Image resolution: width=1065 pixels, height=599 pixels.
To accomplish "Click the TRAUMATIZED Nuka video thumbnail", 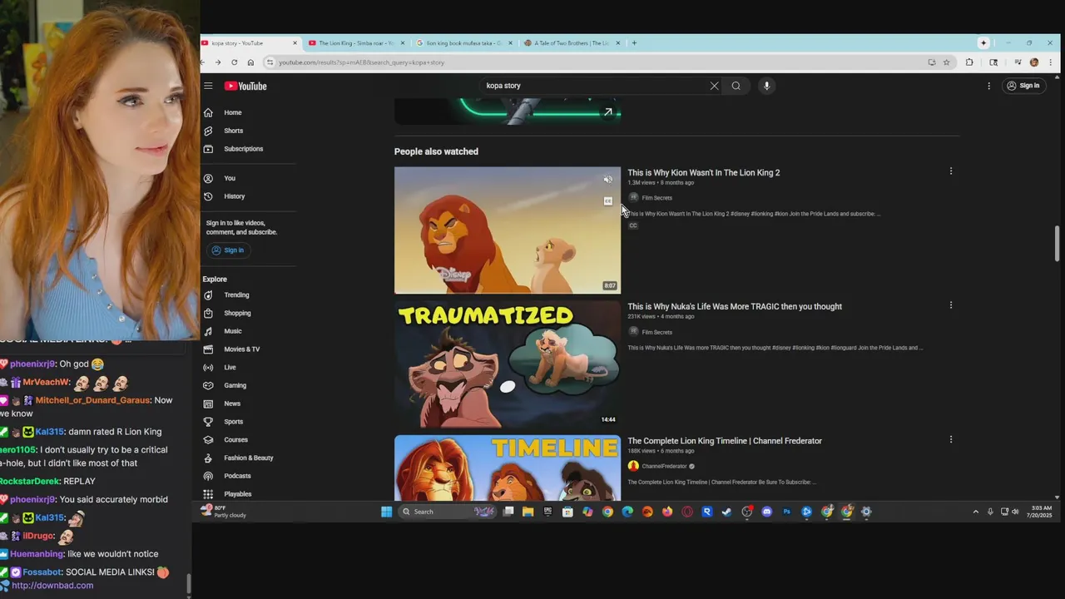I will pyautogui.click(x=508, y=364).
